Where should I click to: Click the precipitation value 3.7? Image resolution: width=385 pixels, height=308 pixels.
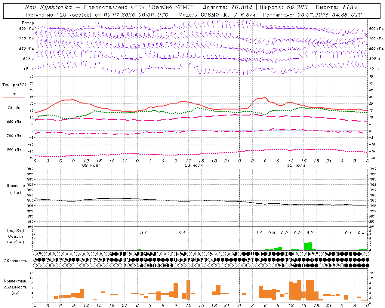[x=310, y=233]
